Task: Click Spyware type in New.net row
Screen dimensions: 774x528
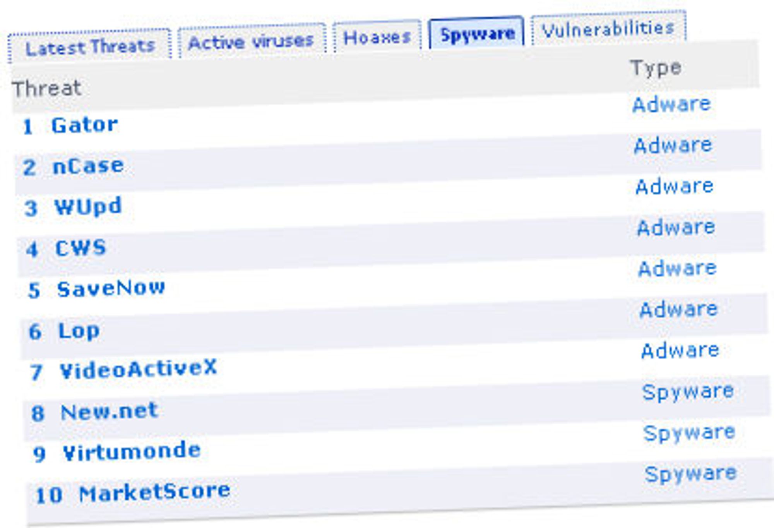Action: tap(688, 392)
